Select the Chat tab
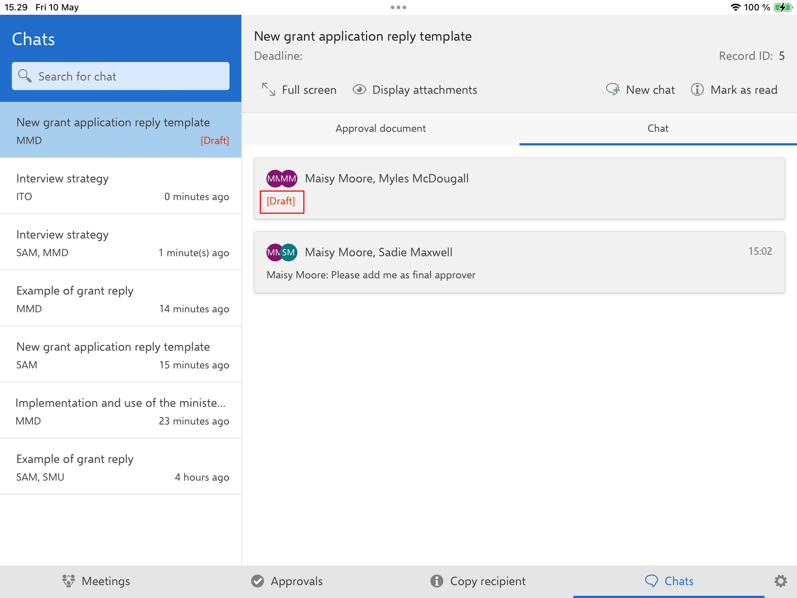797x598 pixels. click(x=658, y=128)
